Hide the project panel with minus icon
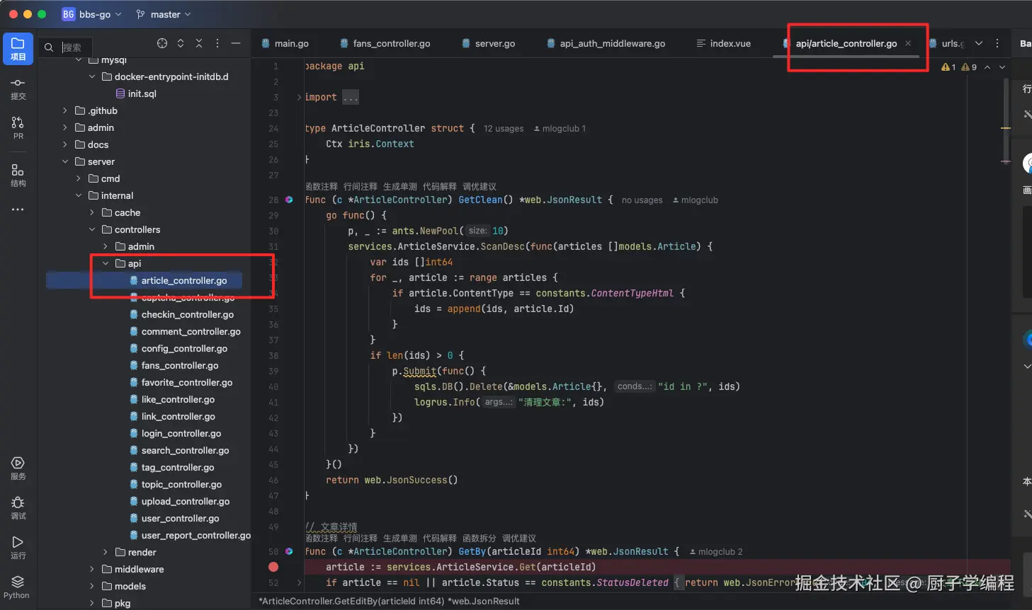This screenshot has height=610, width=1032. coord(236,43)
